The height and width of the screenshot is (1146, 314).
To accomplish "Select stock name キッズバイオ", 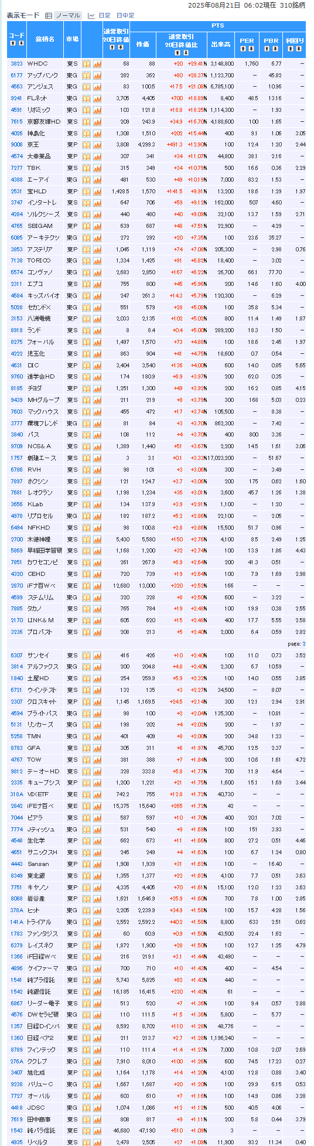I will [x=42, y=295].
